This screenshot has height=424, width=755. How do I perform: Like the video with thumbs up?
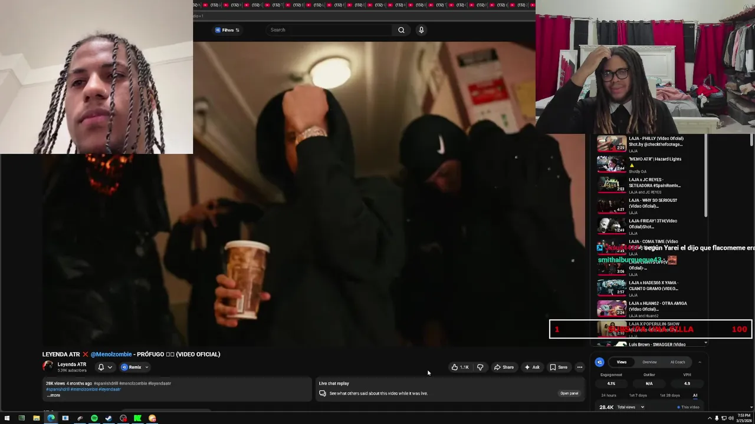pyautogui.click(x=461, y=367)
